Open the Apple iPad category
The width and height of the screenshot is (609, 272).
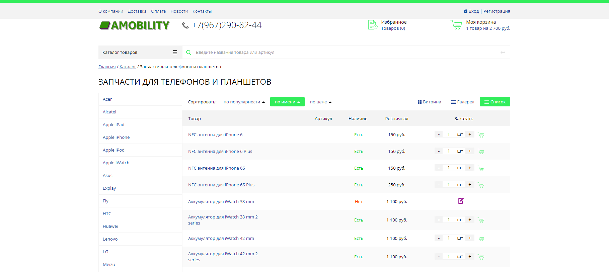[x=140, y=125]
